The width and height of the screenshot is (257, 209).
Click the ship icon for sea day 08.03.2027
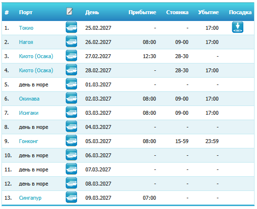(71, 183)
